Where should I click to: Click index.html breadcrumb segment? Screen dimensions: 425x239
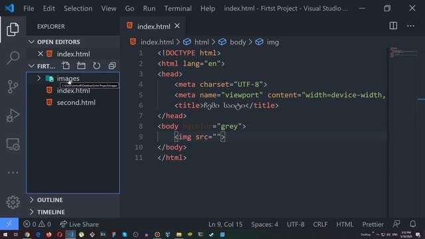[x=157, y=42]
